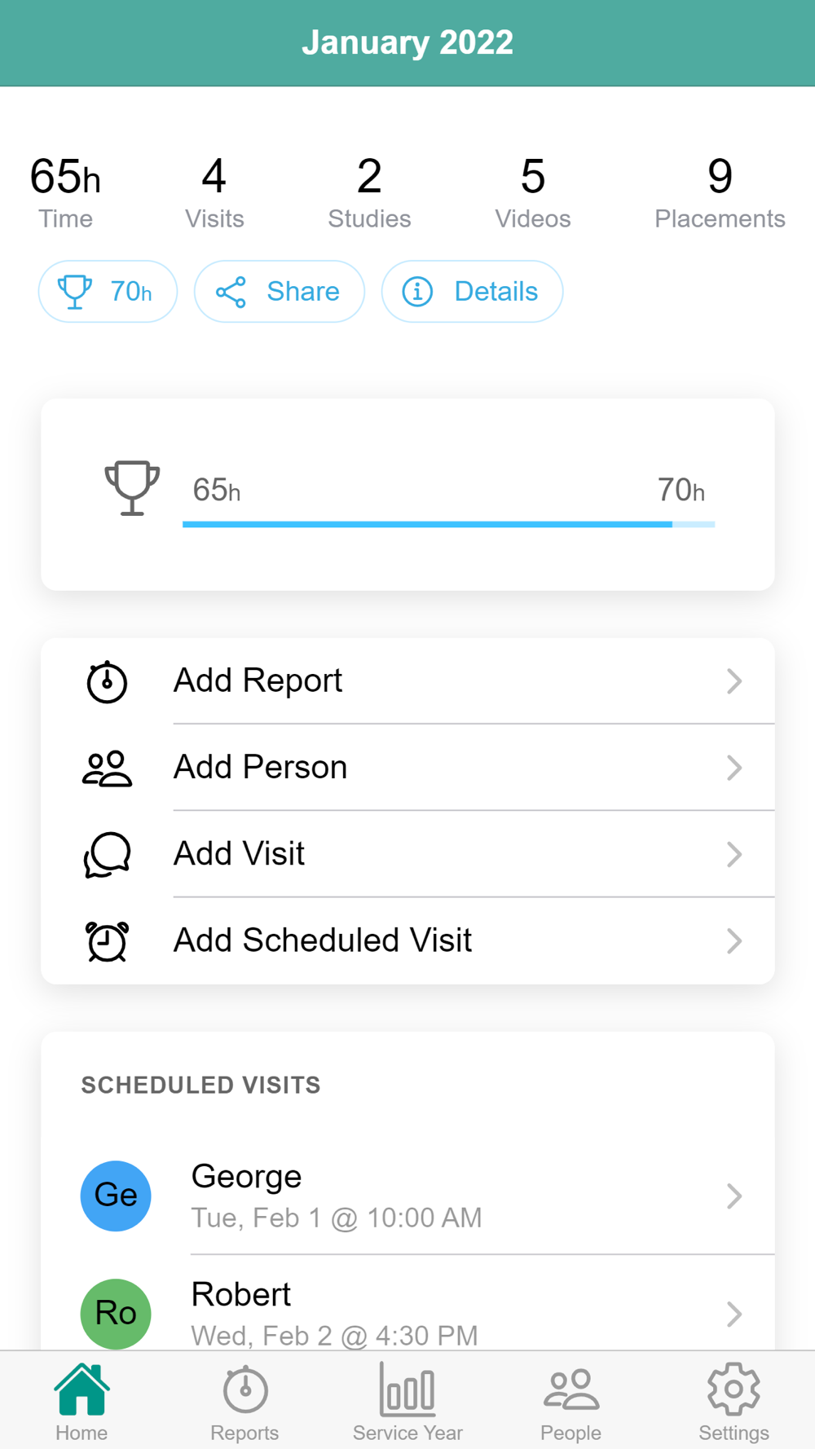Open the Details info button
Image resolution: width=815 pixels, height=1449 pixels.
472,292
